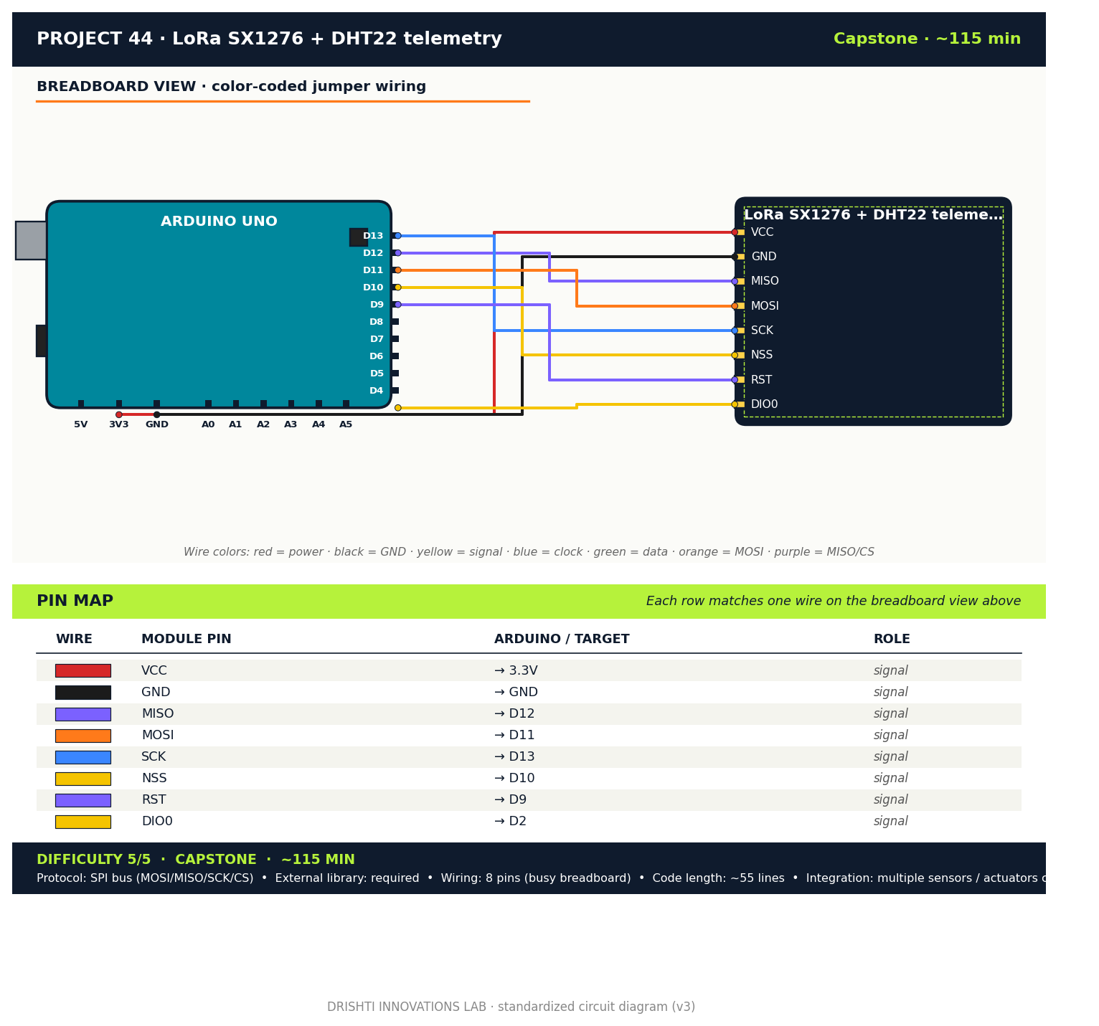This screenshot has height=1026, width=1099.
Task: Click the '→ D12' target cell
Action: [514, 713]
